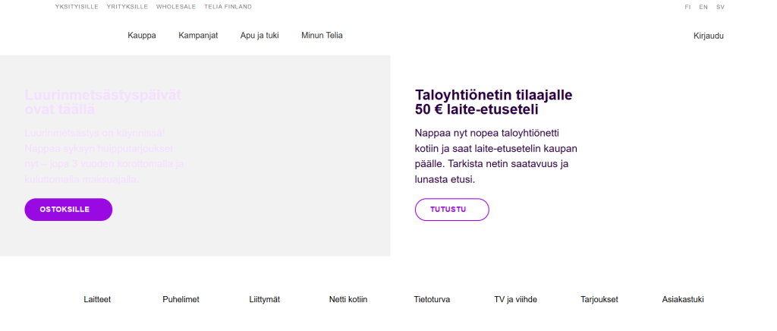
Task: Expand the Apu ja tuki menu
Action: tap(260, 36)
